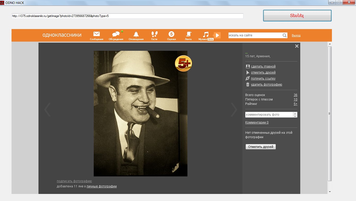This screenshot has width=356, height=201.
Task: Click the удалить фотографию trash icon
Action: point(248,85)
